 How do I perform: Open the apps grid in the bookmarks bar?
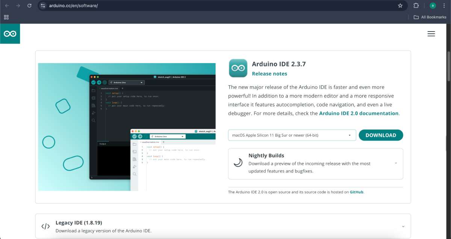tap(6, 17)
